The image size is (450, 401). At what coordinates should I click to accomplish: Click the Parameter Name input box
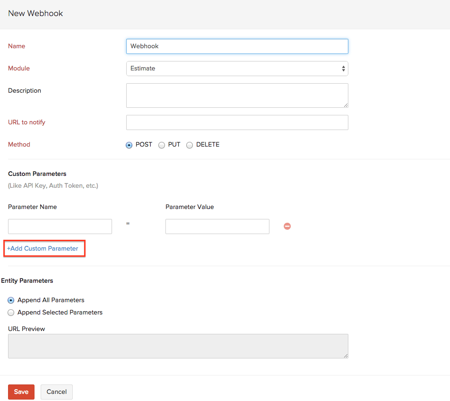coord(60,226)
